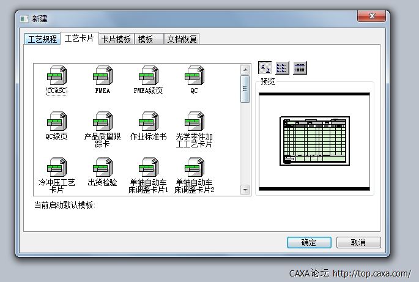419x282 pixels.
Task: Select the FMEA card template icon
Action: pos(103,75)
